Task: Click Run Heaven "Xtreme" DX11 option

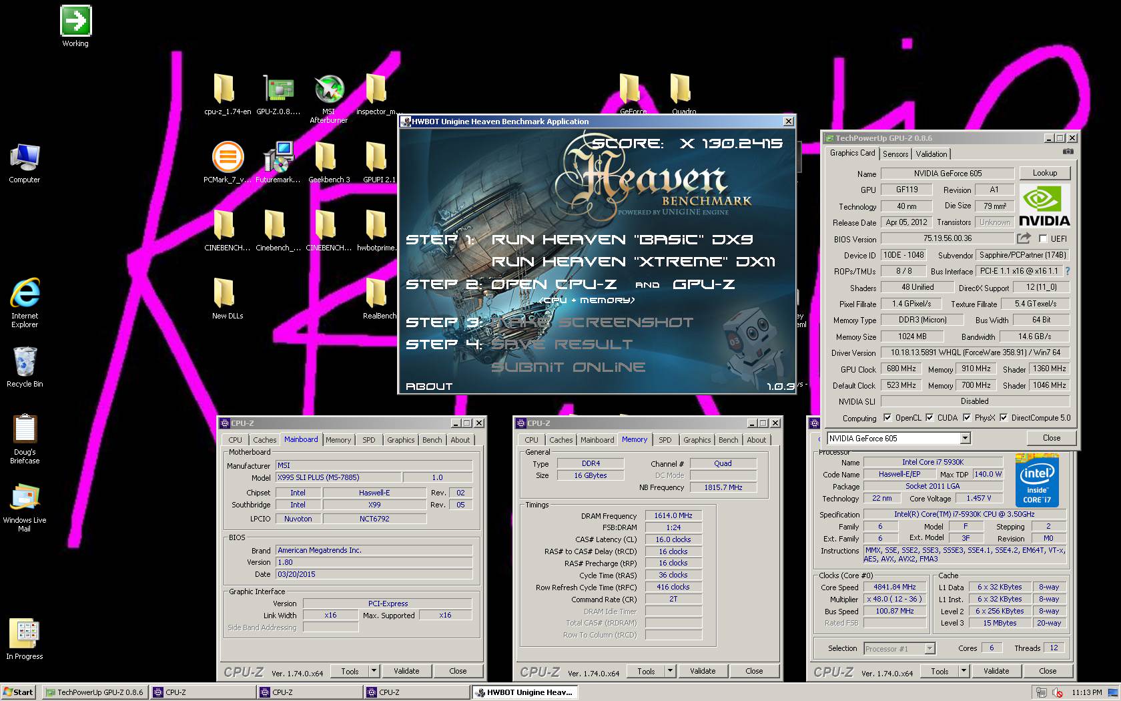Action: [633, 262]
